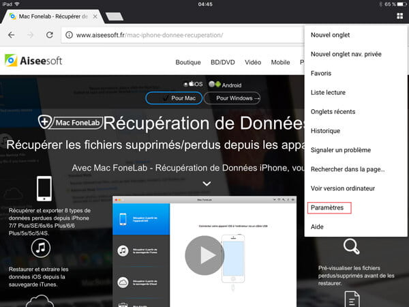Open Historique from the menu

325,131
